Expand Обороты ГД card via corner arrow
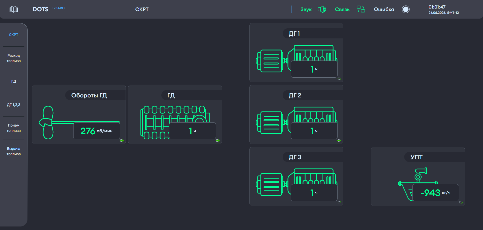This screenshot has width=483, height=230. coord(122,141)
